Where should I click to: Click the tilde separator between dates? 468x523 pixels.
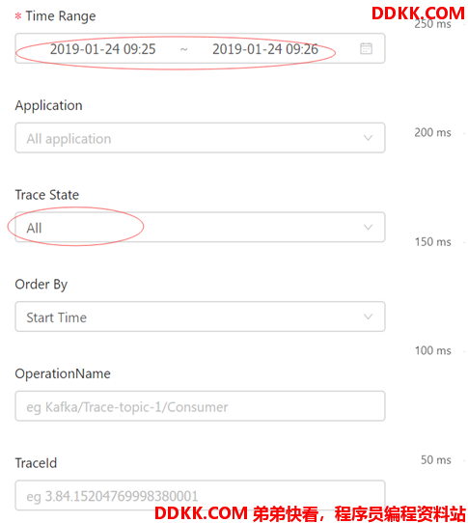183,49
